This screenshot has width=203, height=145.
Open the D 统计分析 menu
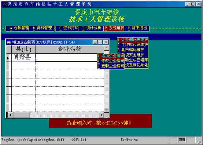[x=91, y=28]
